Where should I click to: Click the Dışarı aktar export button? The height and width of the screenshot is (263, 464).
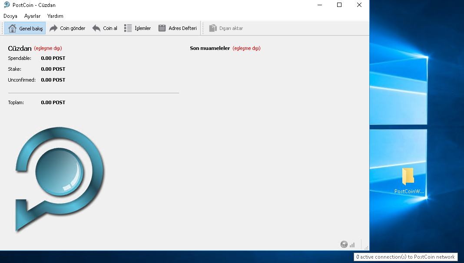pyautogui.click(x=226, y=28)
